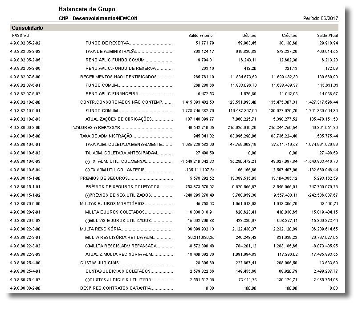Select the Consolidado section header
The height and width of the screenshot is (315, 354).
(27, 28)
